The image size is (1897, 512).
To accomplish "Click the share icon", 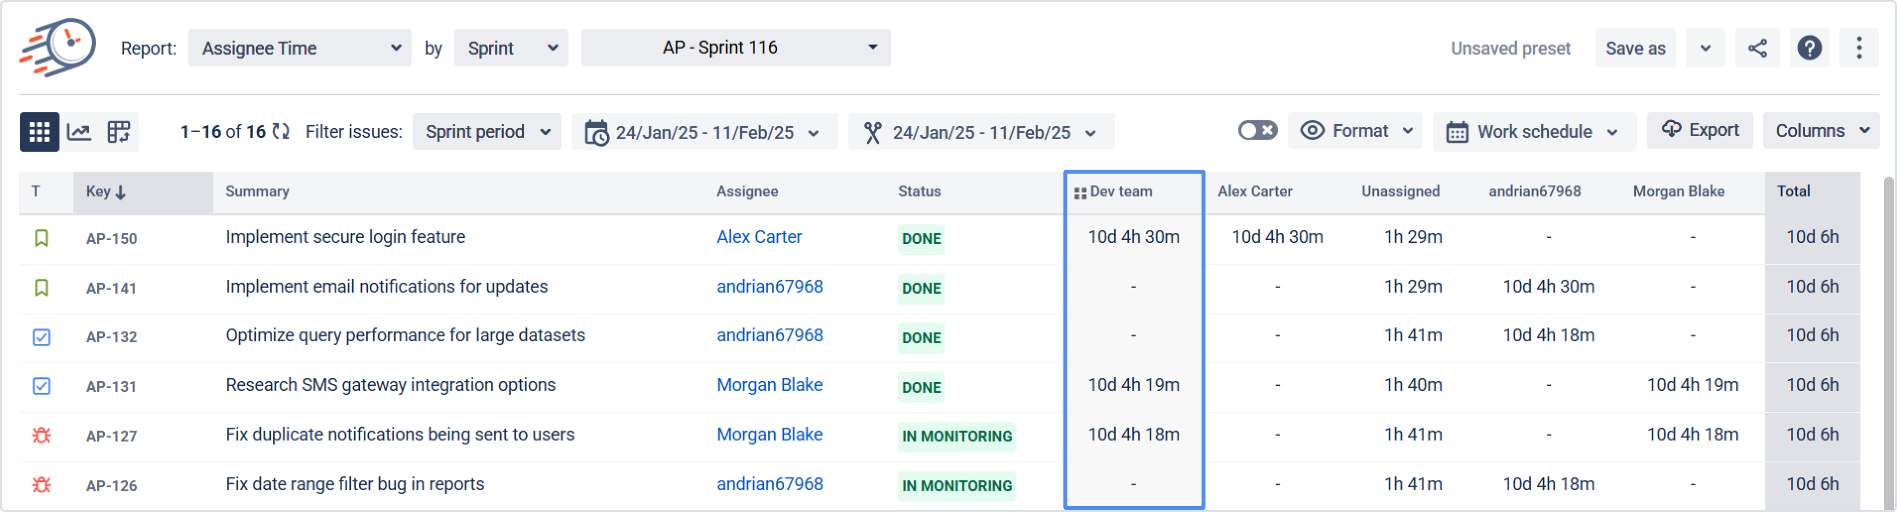I will (x=1757, y=49).
